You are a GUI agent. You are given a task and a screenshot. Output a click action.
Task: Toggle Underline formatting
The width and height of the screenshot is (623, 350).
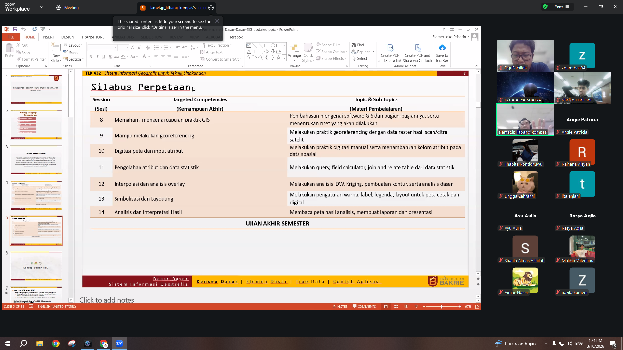pyautogui.click(x=104, y=57)
